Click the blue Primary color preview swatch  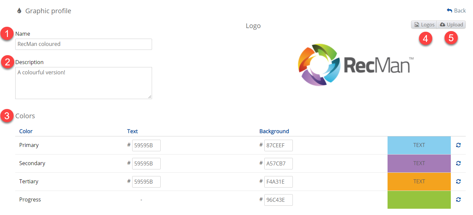tap(419, 145)
